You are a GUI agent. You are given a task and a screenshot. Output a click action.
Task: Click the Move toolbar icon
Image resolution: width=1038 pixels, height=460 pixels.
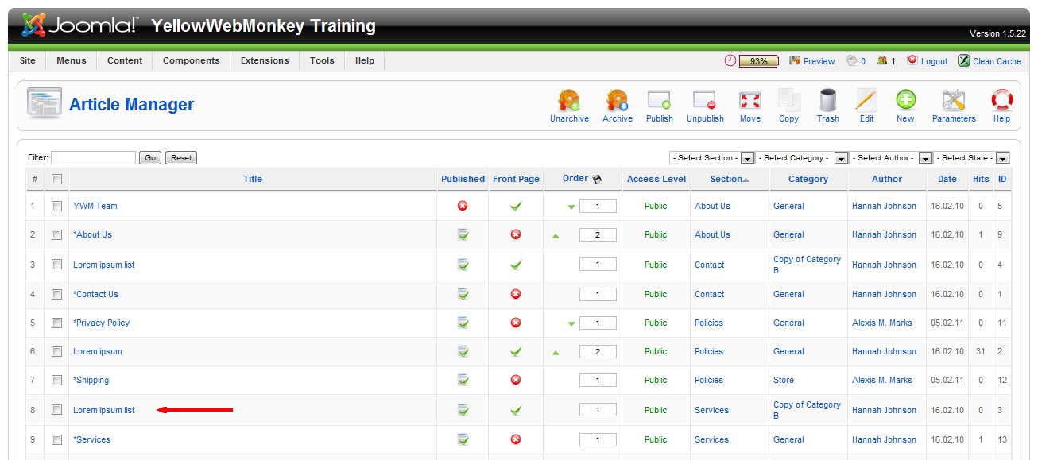(749, 101)
